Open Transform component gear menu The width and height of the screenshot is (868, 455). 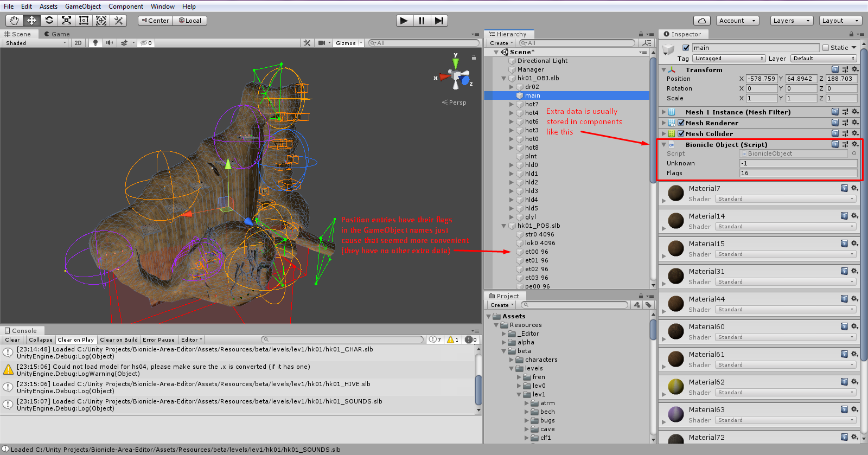[x=854, y=69]
